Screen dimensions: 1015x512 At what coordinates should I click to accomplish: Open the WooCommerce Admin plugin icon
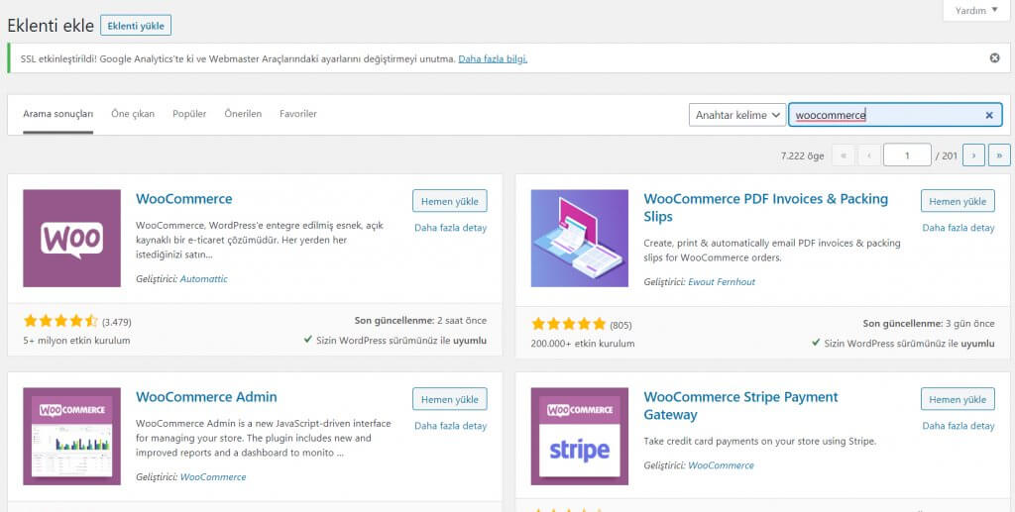pos(71,437)
